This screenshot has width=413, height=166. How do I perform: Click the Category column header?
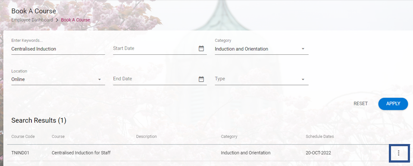229,137
